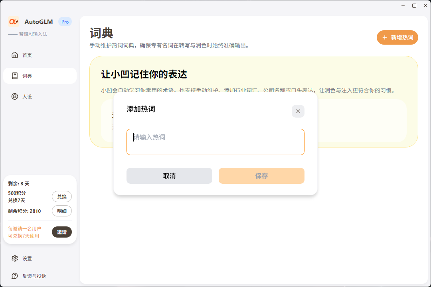The height and width of the screenshot is (287, 431).
Task: Click the orange 每邀请一名用户 promo text
Action: [24, 232]
